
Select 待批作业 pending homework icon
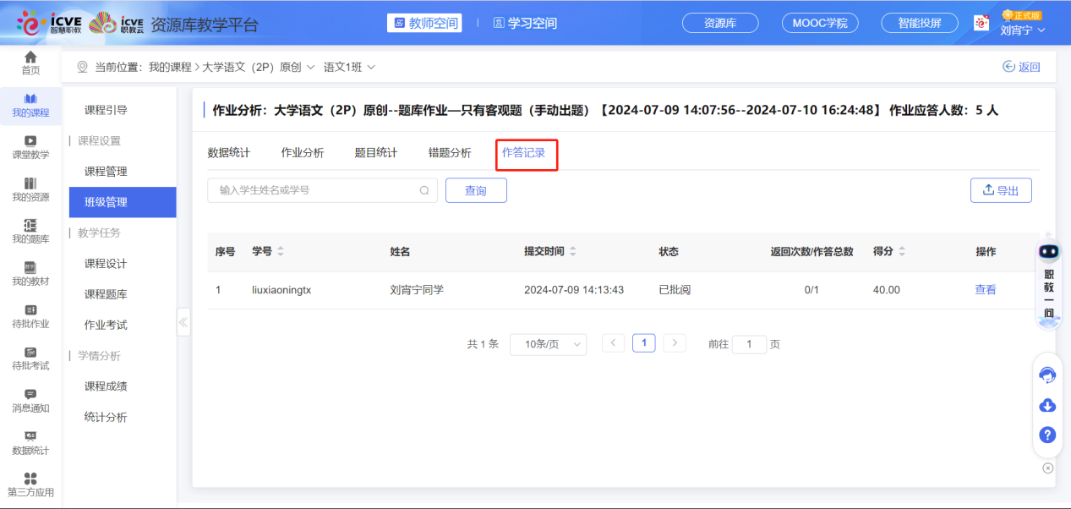point(30,315)
